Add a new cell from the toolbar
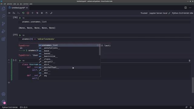 pyautogui.click(x=32, y=13)
